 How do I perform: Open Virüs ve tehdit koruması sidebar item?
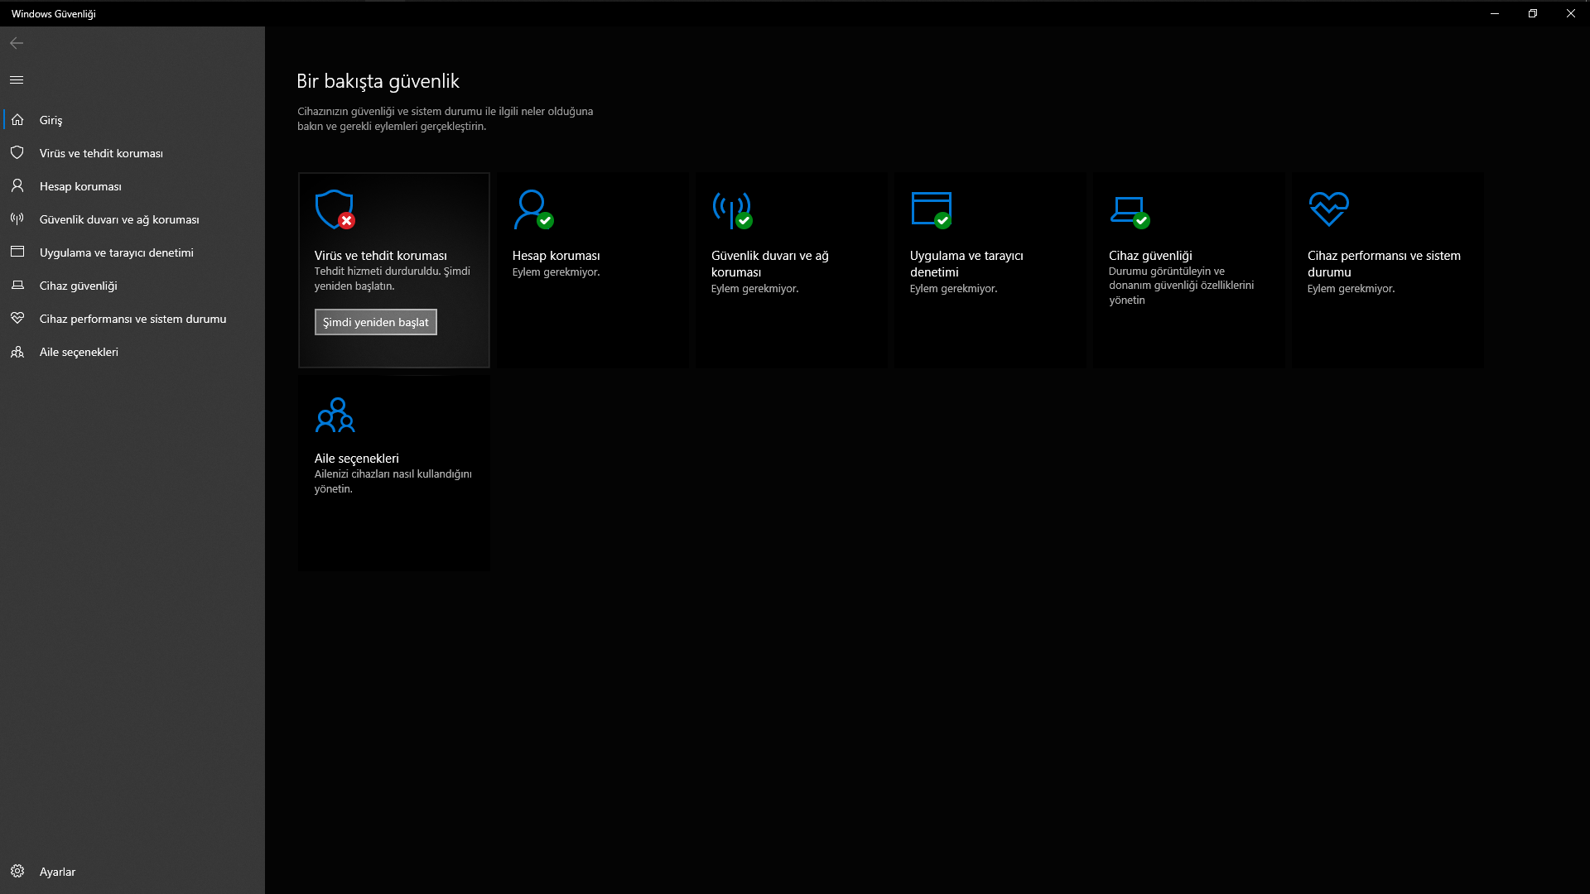[x=132, y=153]
